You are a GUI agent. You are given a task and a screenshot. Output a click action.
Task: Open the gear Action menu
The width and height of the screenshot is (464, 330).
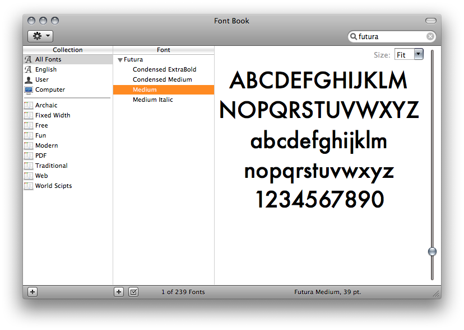[40, 36]
